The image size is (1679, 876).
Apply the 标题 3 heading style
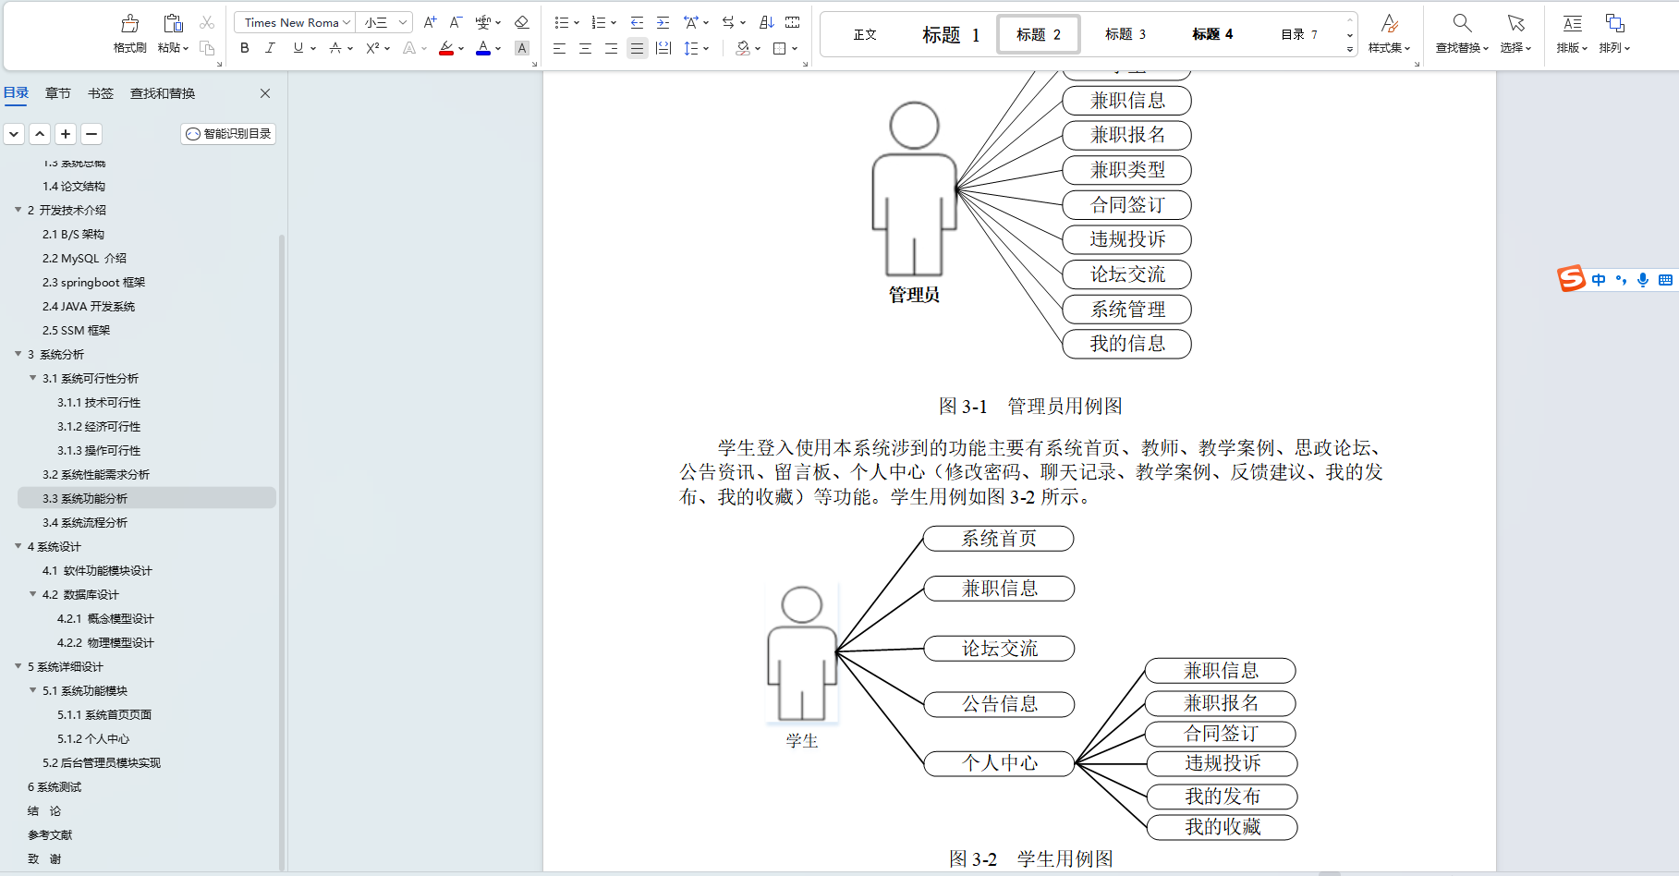1125,35
